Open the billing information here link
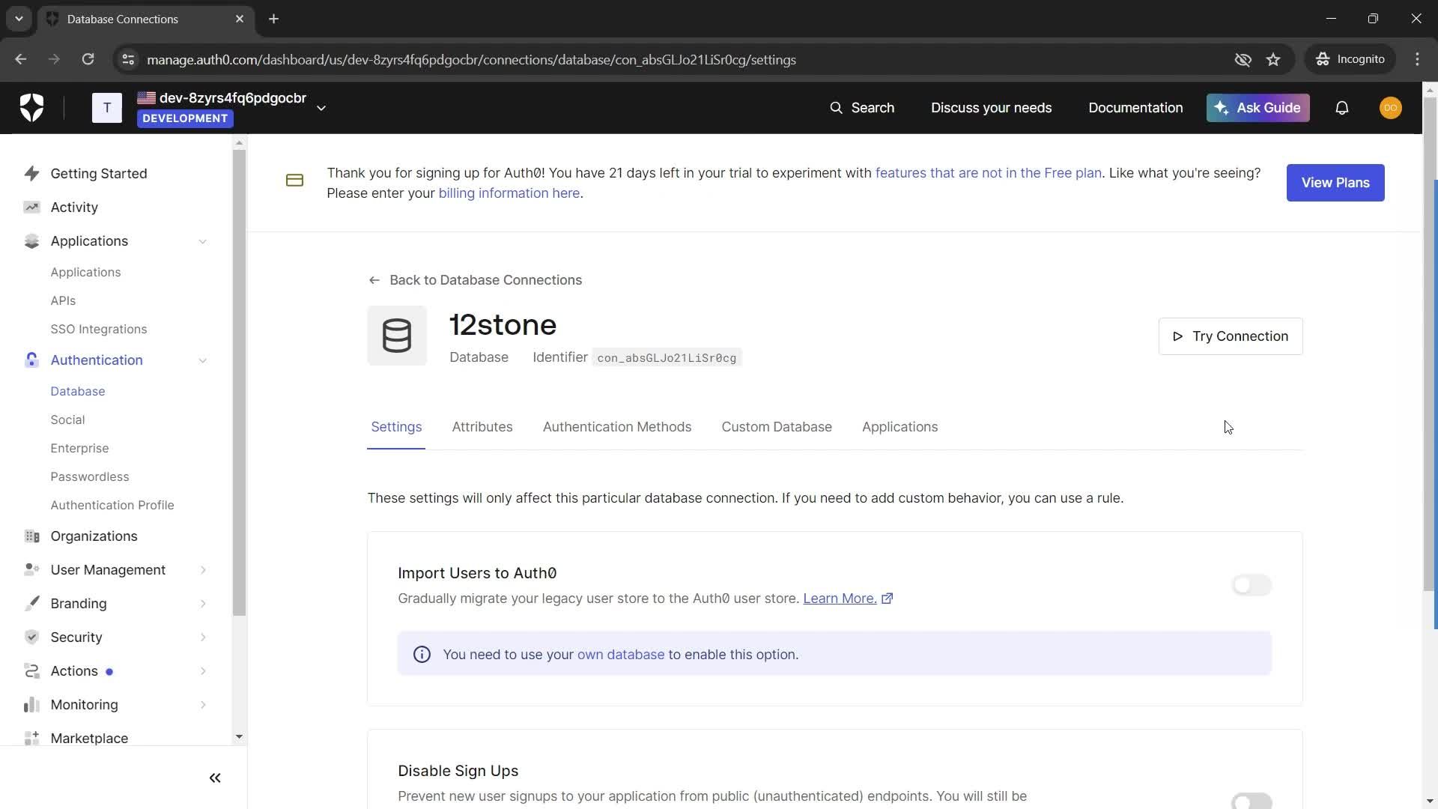The height and width of the screenshot is (809, 1438). (509, 193)
